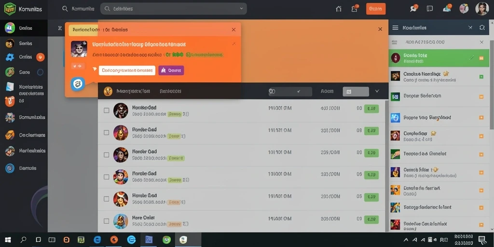The width and height of the screenshot is (494, 247).
Task: Tick the checkbox in the third table row
Action: [107, 155]
